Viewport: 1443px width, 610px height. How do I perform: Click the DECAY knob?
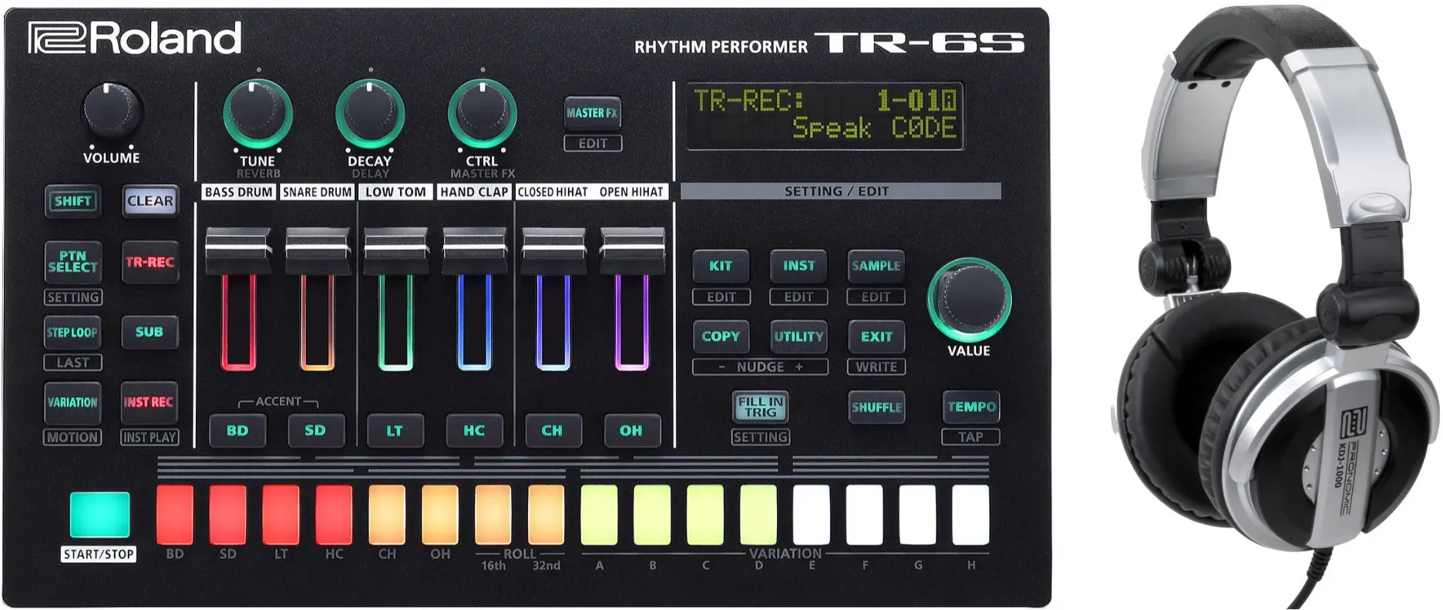[x=370, y=113]
